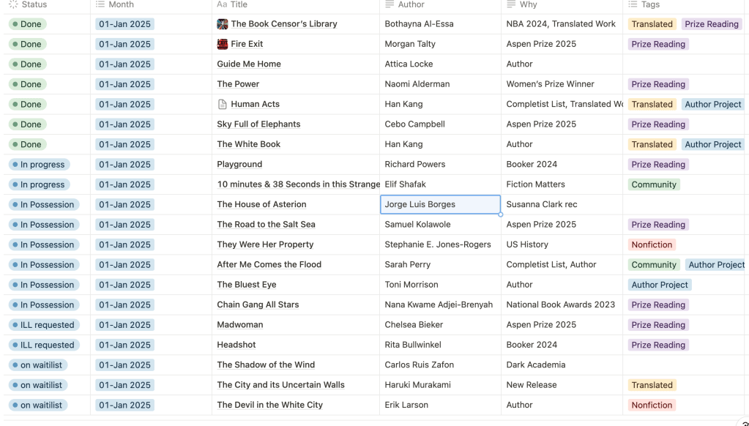Click the Status column header icon
This screenshot has height=426, width=749.
click(13, 4)
